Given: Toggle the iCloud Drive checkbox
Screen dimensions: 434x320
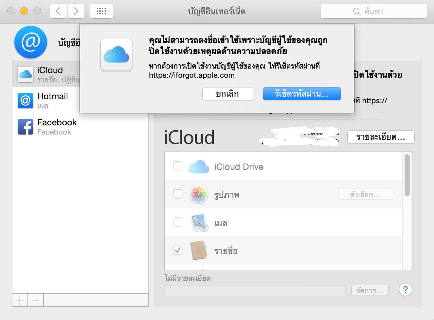Looking at the screenshot, I should click(178, 166).
